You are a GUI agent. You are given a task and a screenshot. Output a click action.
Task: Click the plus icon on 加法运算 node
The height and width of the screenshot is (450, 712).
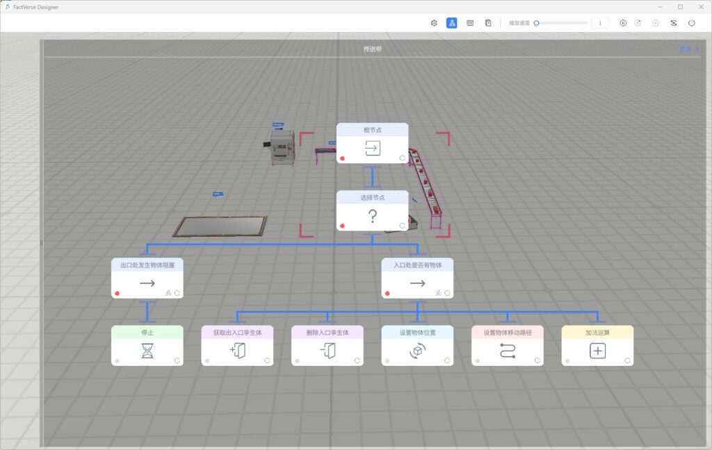pyautogui.click(x=597, y=351)
